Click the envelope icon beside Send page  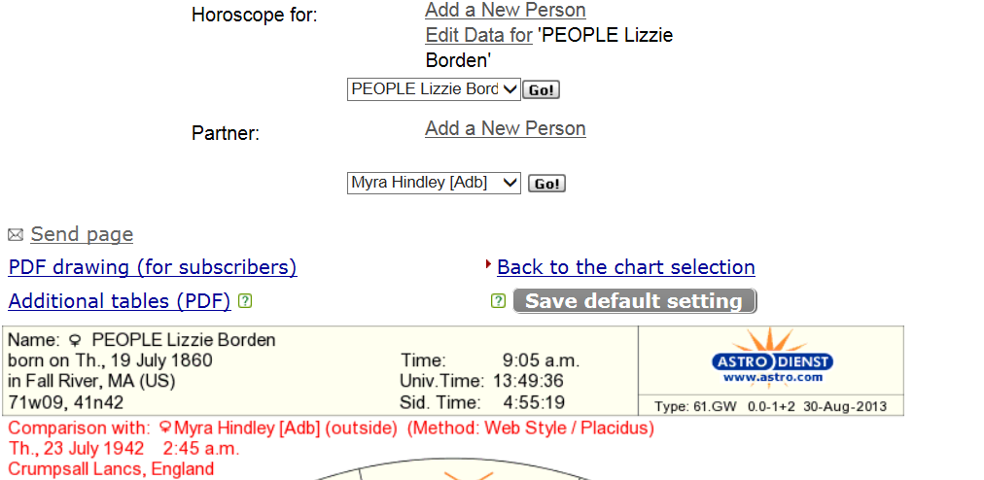15,235
